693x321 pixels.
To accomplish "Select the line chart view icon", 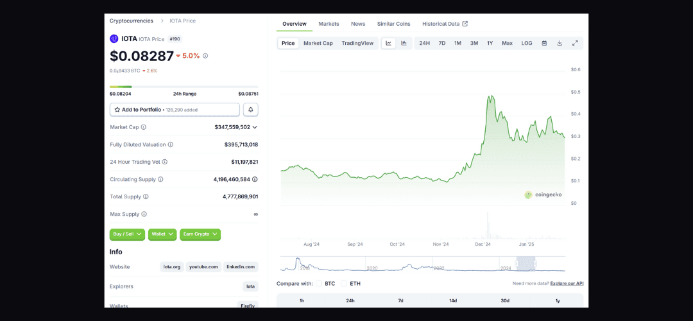I will click(x=388, y=43).
